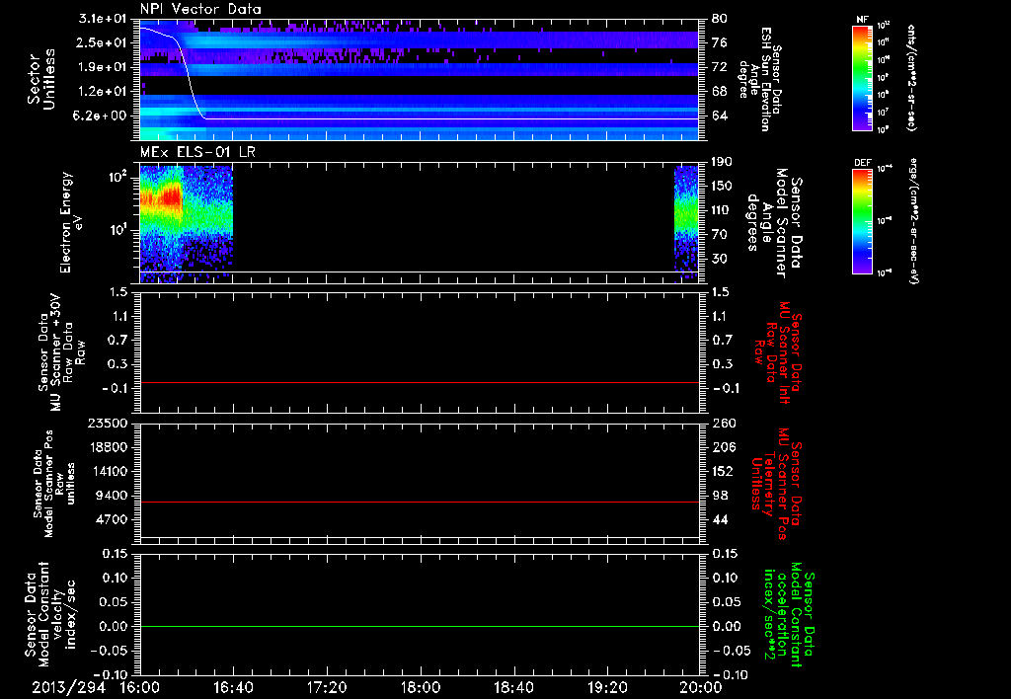This screenshot has width=1011, height=699.
Task: Click the '18:00' time axis label
Action: (421, 687)
